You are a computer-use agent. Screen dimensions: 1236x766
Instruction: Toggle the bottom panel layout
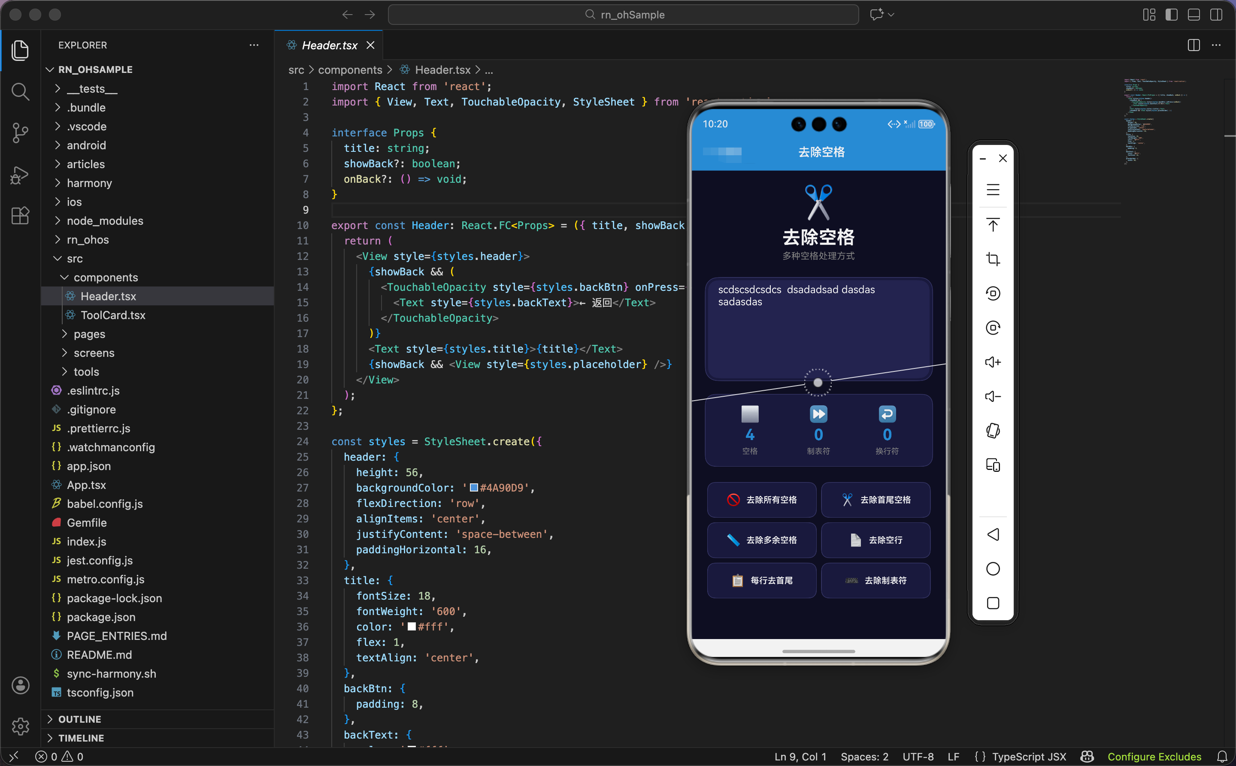(x=1194, y=15)
